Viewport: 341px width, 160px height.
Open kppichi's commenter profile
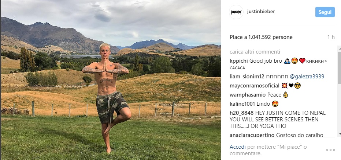click(239, 61)
